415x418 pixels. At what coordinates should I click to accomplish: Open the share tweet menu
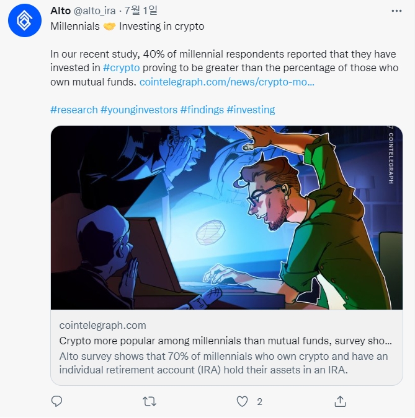340,401
